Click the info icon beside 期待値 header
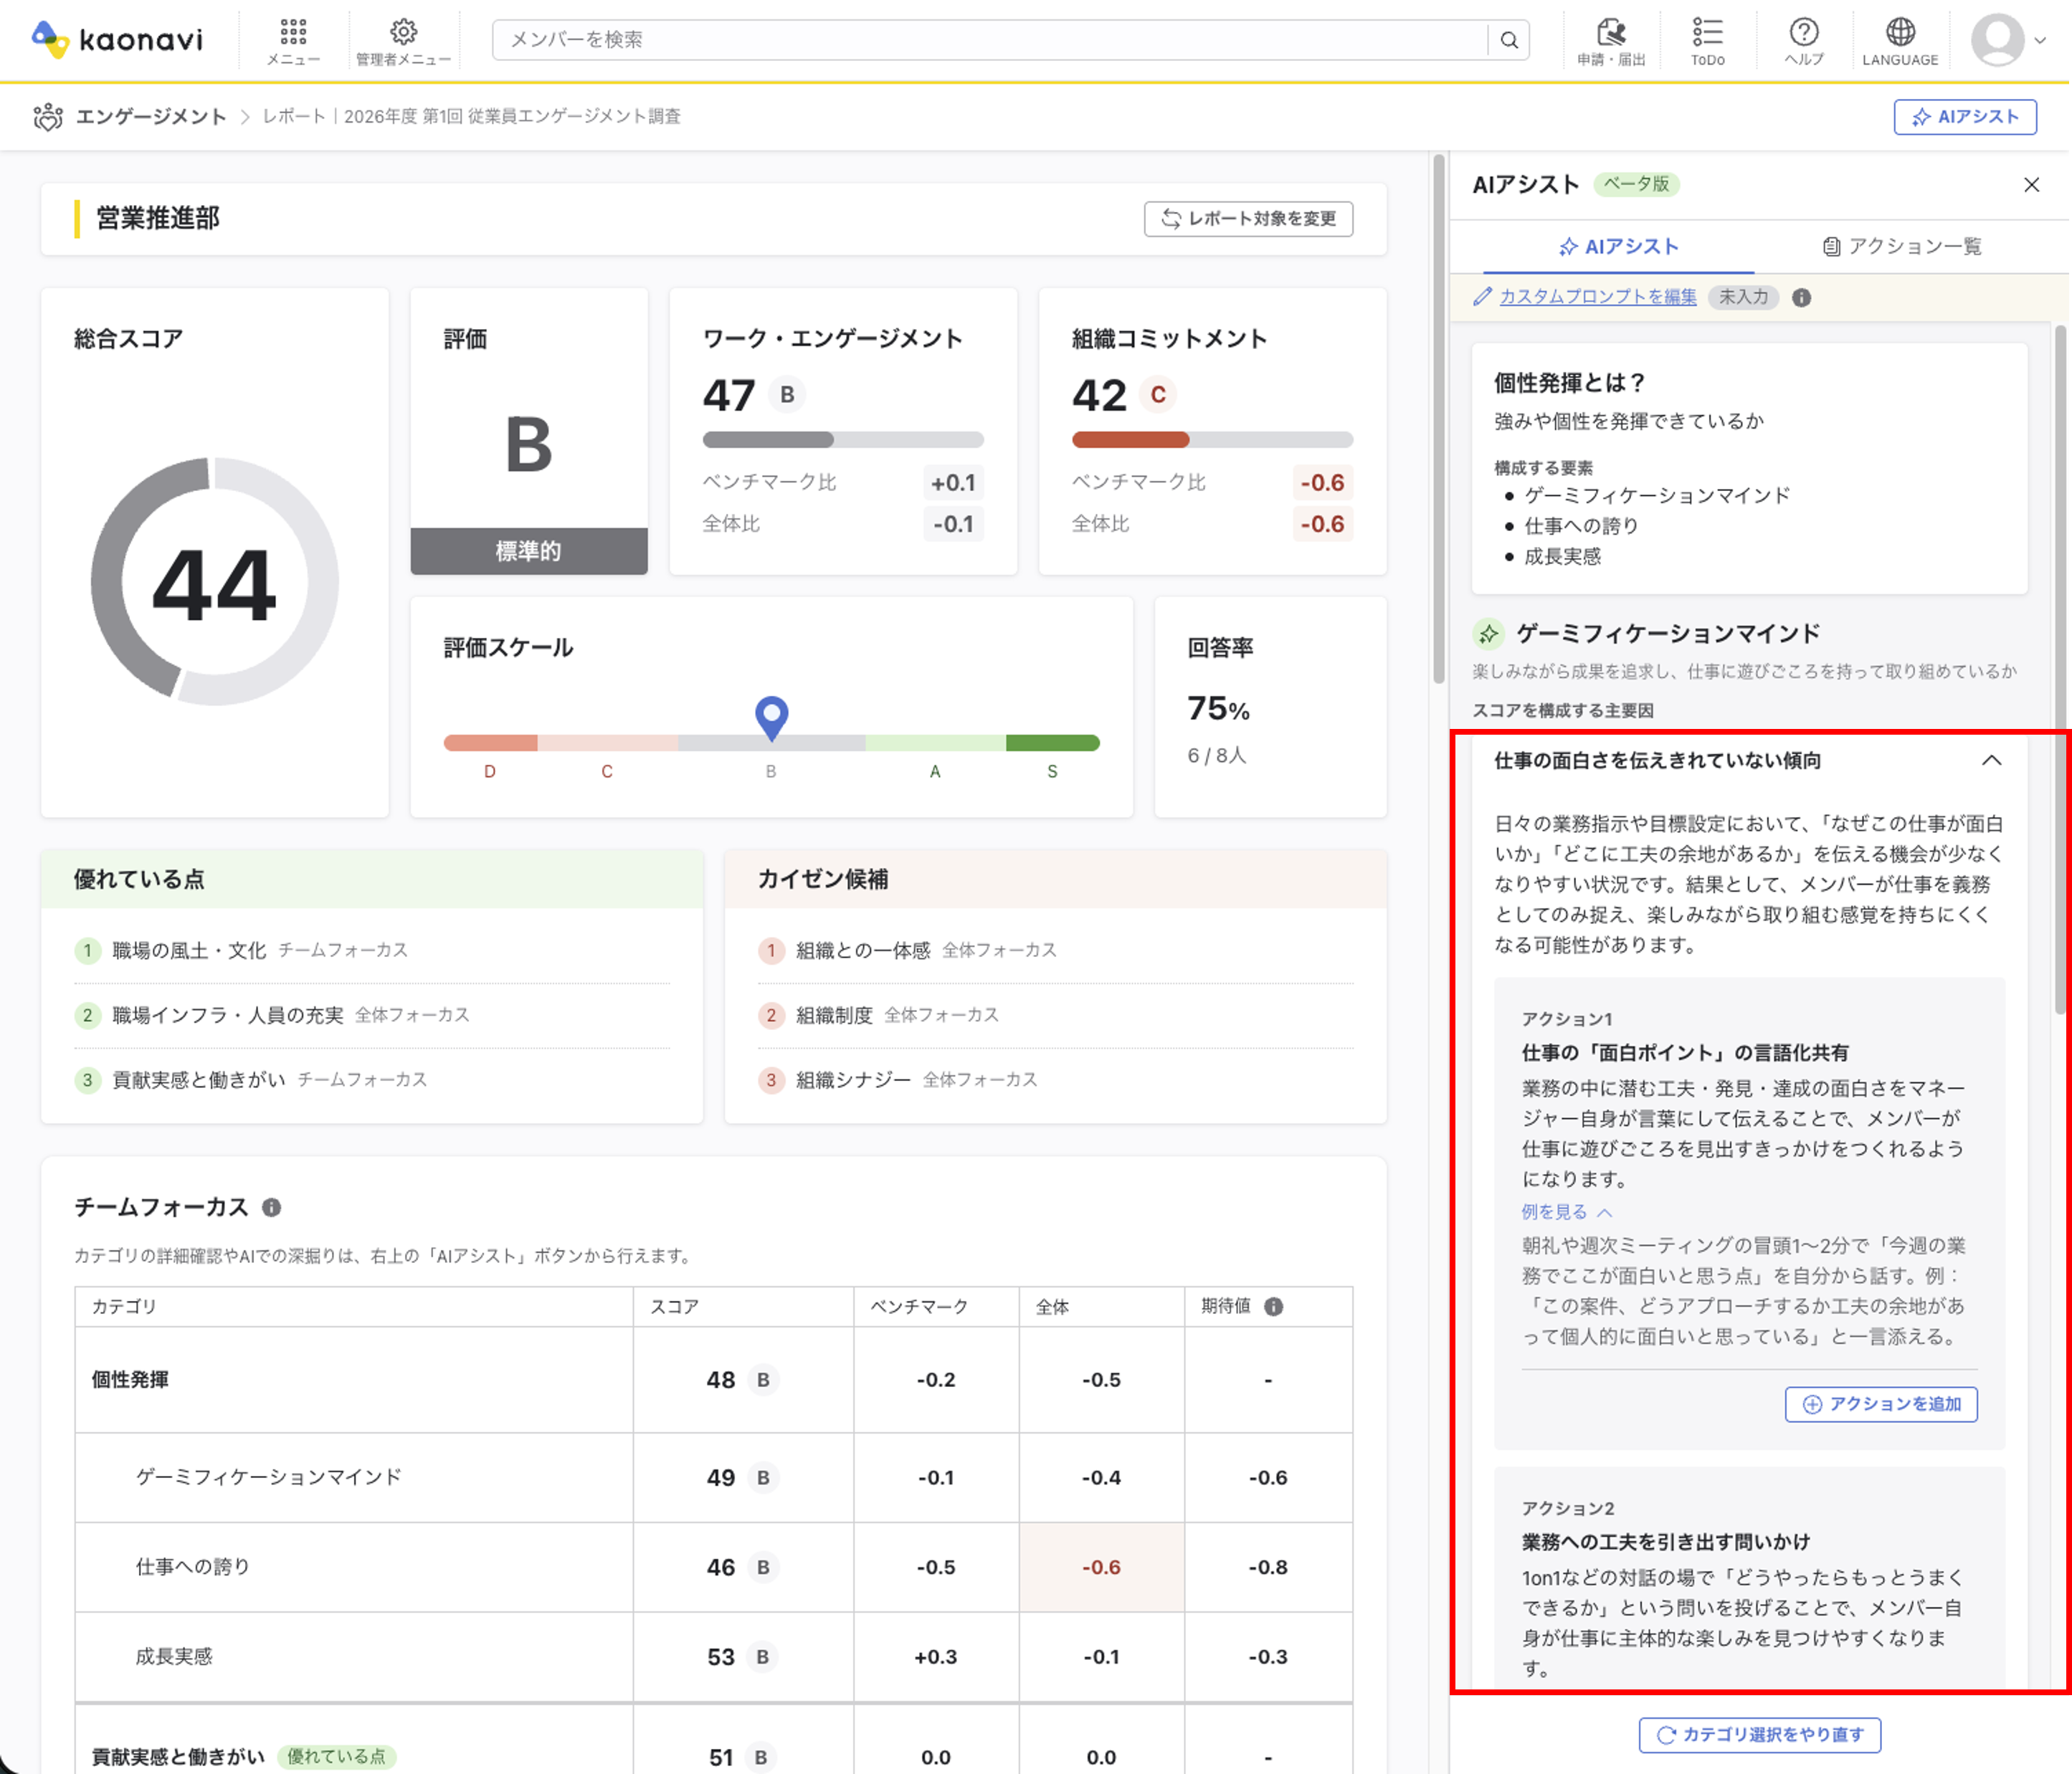 pyautogui.click(x=1273, y=1307)
